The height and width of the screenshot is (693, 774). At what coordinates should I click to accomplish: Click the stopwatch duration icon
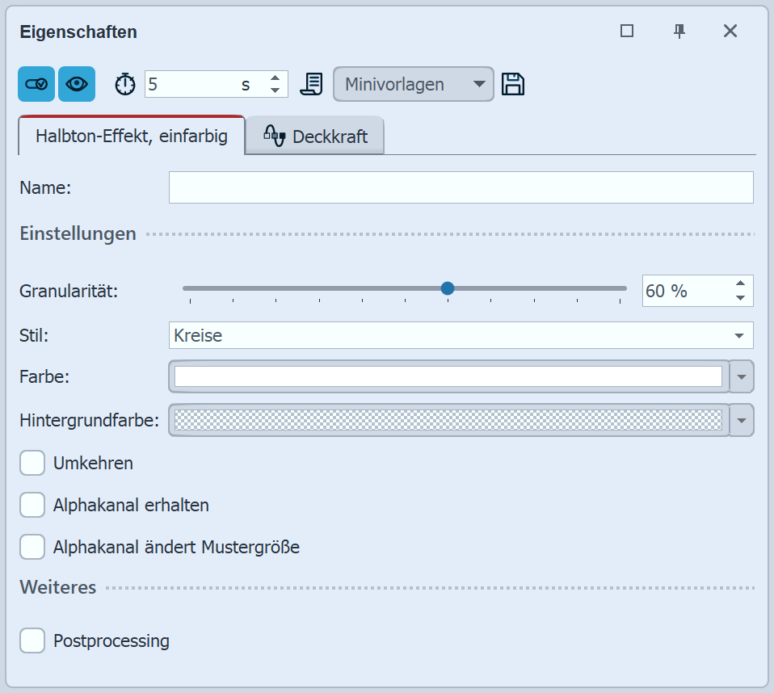click(124, 84)
